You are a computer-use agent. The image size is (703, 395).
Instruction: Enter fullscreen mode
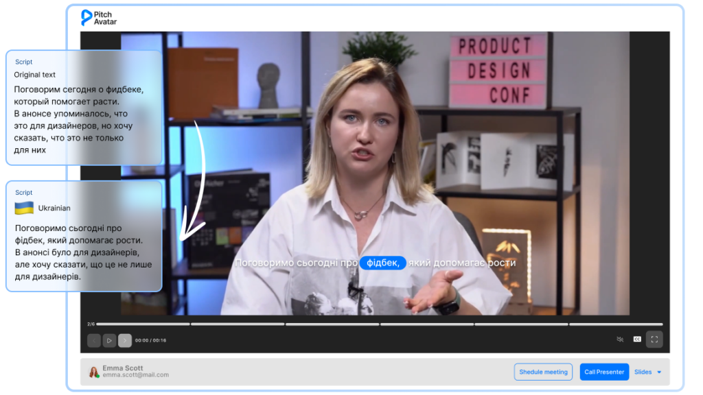click(654, 339)
